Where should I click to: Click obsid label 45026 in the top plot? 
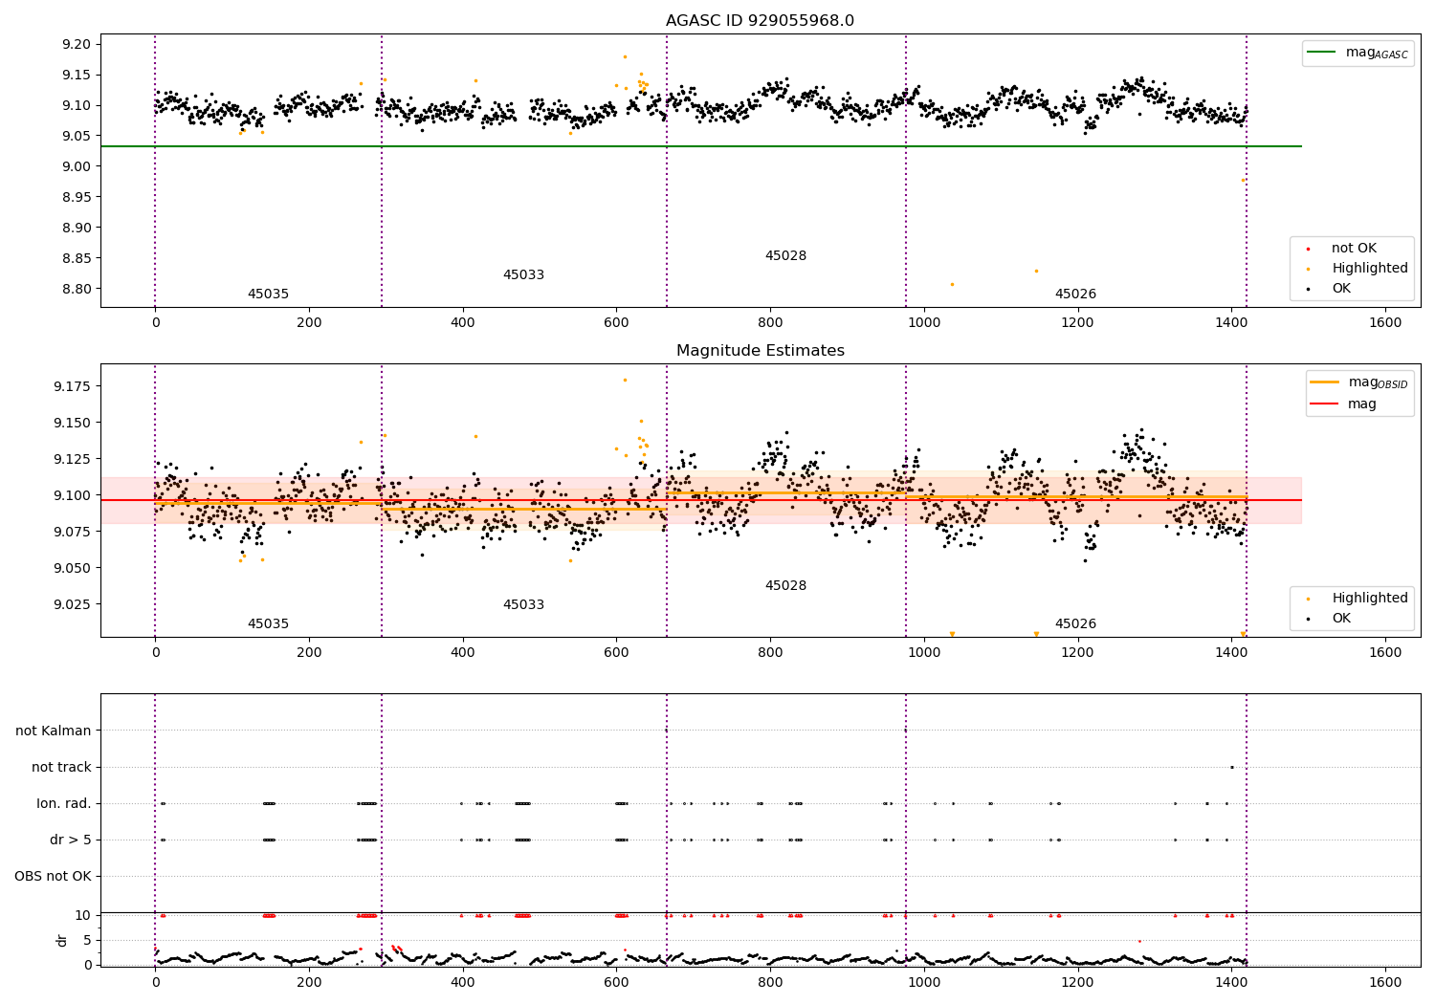coord(1075,295)
